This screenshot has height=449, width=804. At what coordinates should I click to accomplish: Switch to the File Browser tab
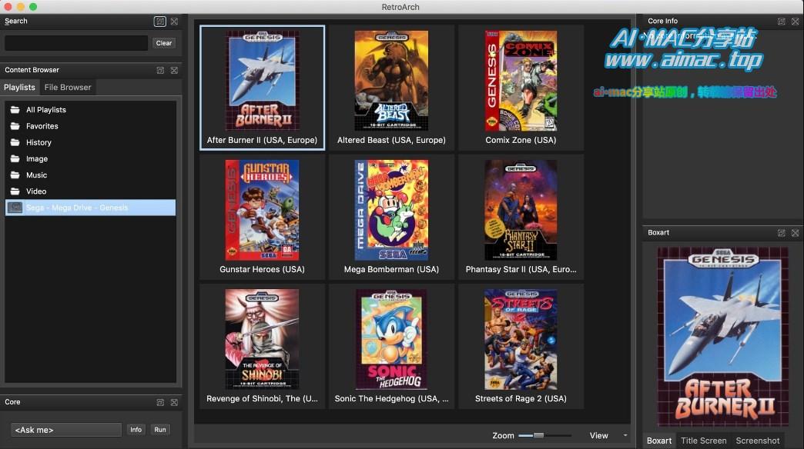pyautogui.click(x=68, y=88)
